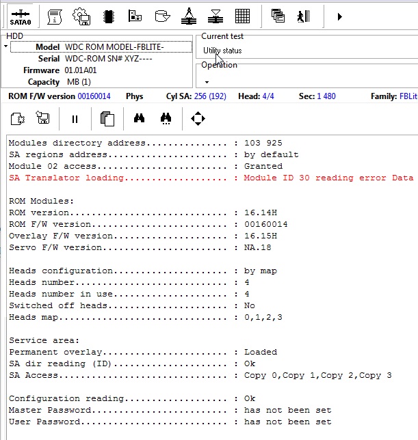The image size is (418, 440).
Task: Click the Heads map 0,1,2,3 line
Action: pyautogui.click(x=145, y=317)
